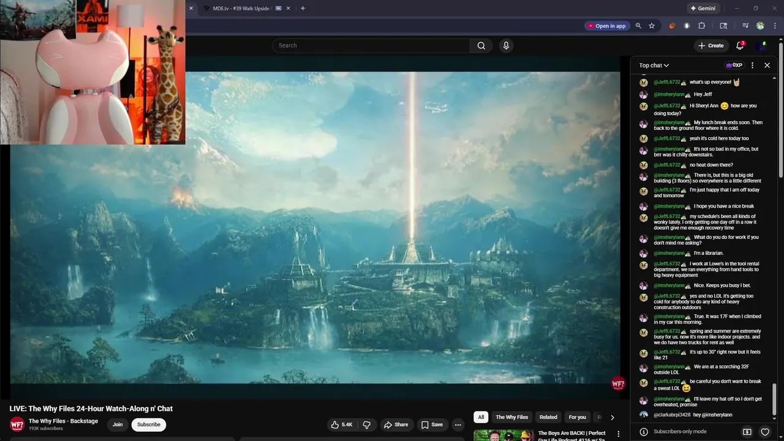The height and width of the screenshot is (441, 784).
Task: Select the For you filter chip
Action: 577,417
